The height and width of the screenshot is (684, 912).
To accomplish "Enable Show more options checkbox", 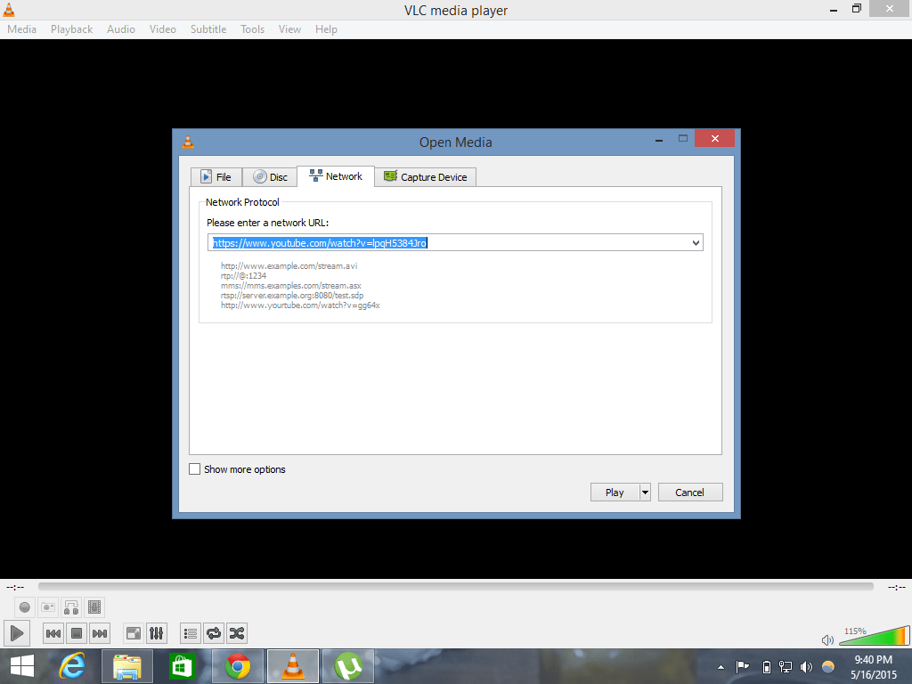I will pos(195,468).
